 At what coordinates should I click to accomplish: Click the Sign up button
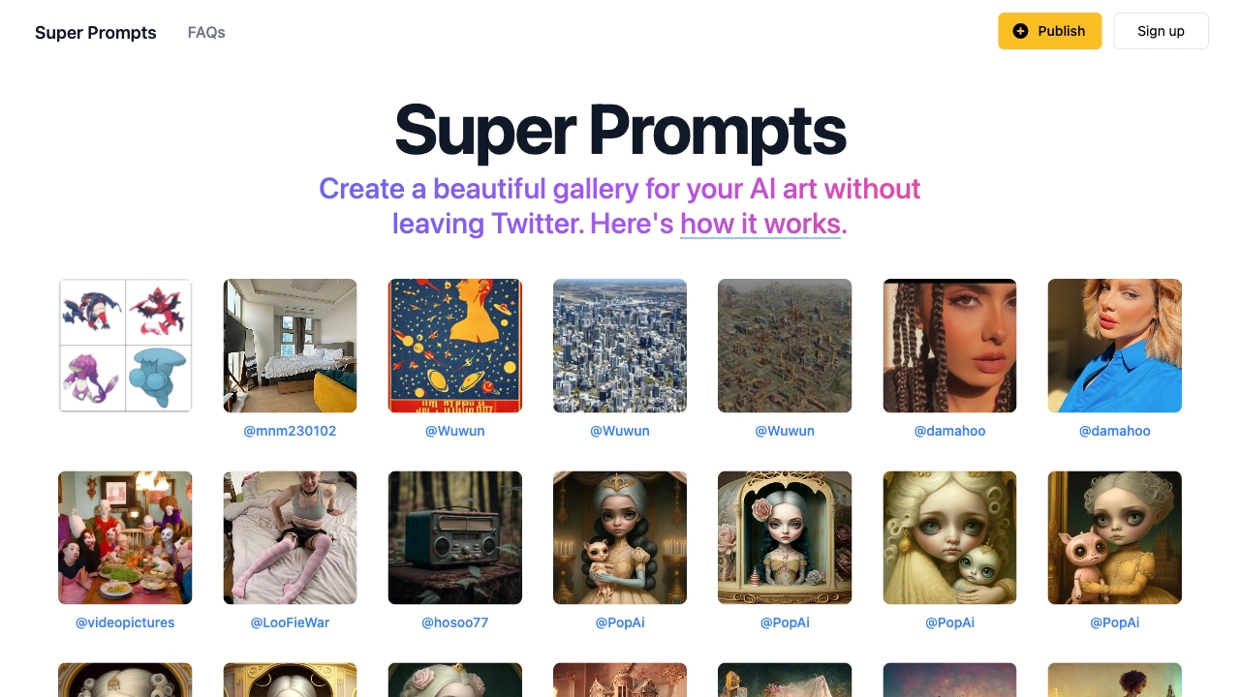point(1161,31)
